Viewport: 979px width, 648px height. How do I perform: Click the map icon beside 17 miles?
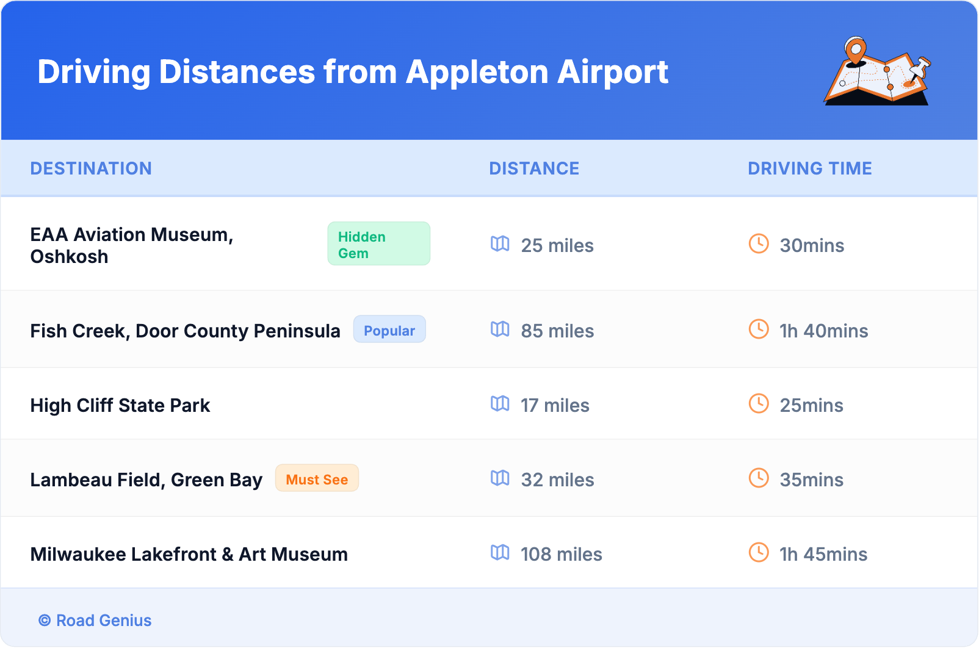coord(500,404)
